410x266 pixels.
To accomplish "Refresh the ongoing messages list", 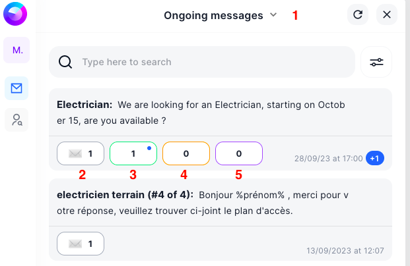I will (358, 14).
